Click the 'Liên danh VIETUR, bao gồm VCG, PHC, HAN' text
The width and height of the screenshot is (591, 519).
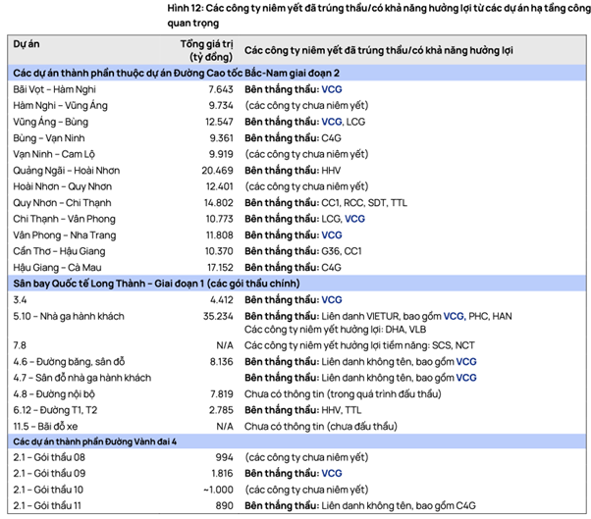[x=416, y=316]
